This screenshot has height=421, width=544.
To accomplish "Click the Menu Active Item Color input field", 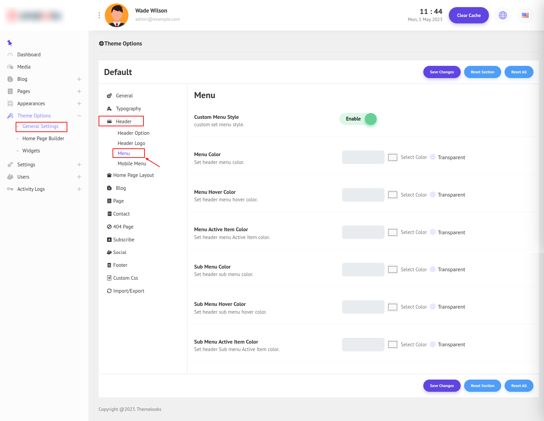I will (x=363, y=232).
